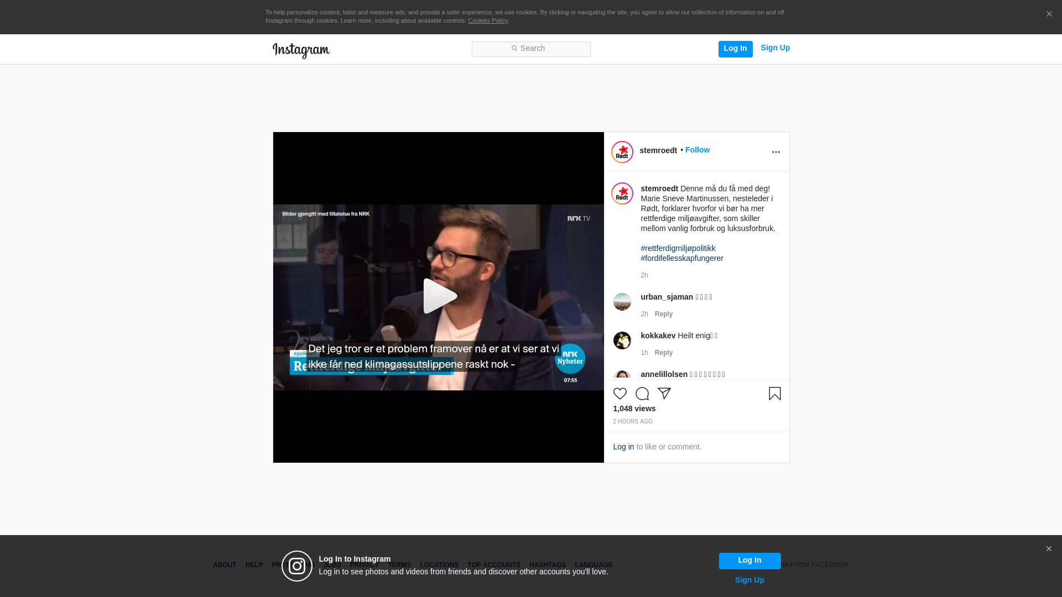Image resolution: width=1062 pixels, height=597 pixels.
Task: Open urban_sjaman's profile picture
Action: pos(622,302)
